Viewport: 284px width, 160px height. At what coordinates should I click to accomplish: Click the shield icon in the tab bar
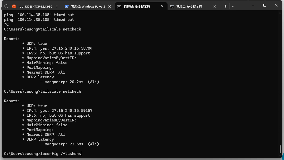(6, 7)
